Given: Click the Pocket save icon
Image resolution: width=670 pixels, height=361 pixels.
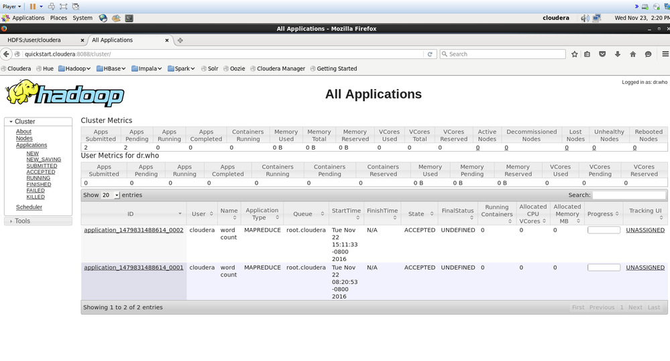Looking at the screenshot, I should [x=602, y=54].
